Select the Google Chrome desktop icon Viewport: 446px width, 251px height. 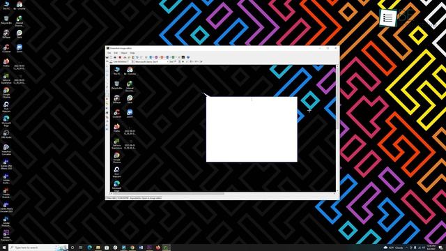[x=6, y=93]
